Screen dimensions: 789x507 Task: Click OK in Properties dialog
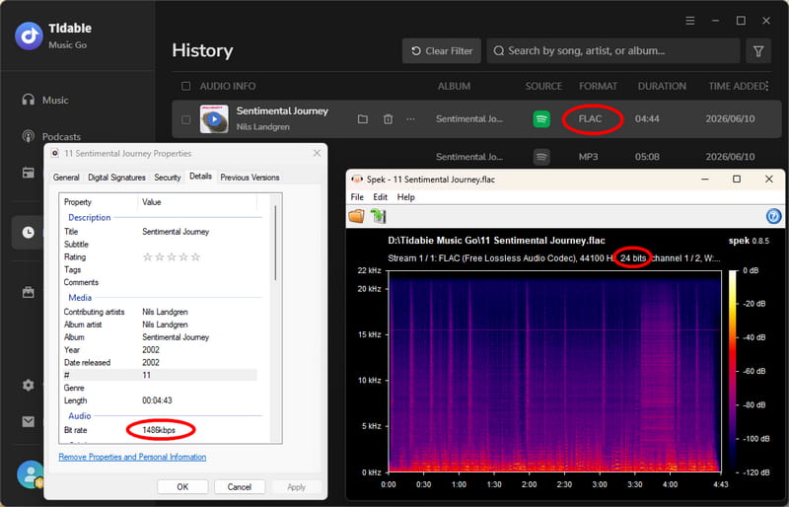tap(182, 487)
